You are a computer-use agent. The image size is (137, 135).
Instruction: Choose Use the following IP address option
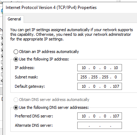point(16,59)
